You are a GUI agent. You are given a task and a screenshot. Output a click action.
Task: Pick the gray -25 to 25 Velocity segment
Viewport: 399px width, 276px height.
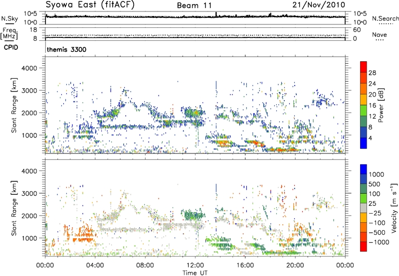coord(364,208)
